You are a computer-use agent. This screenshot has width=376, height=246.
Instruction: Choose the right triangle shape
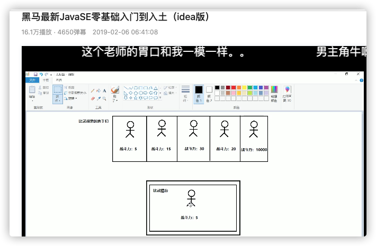[126, 93]
